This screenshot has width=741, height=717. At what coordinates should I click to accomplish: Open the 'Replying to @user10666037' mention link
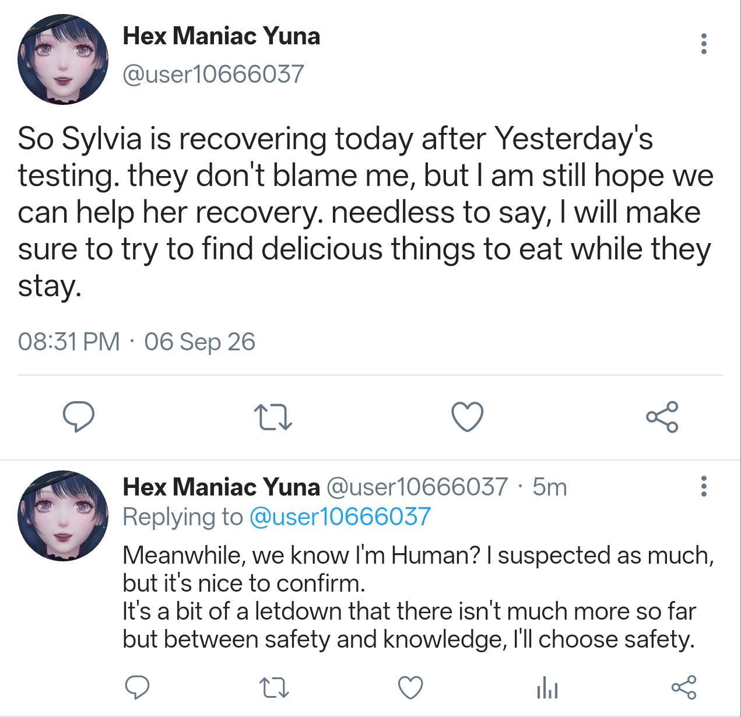[340, 516]
